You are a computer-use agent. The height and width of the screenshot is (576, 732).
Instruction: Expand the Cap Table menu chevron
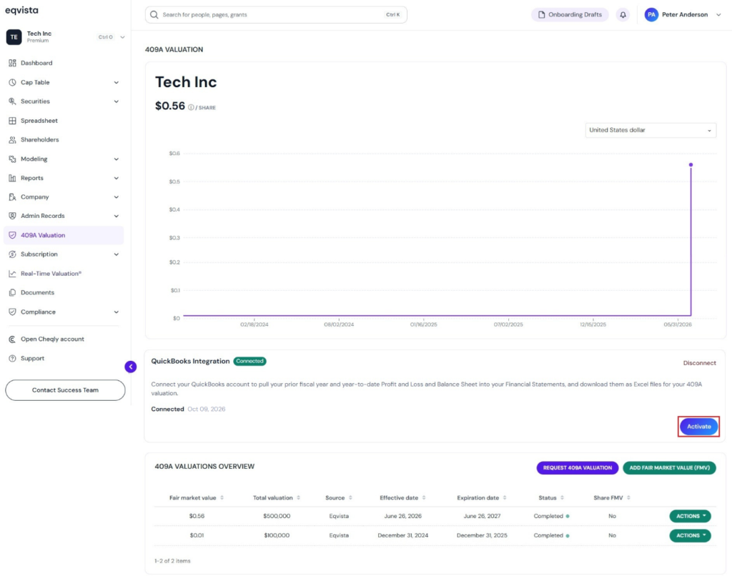[x=117, y=83]
